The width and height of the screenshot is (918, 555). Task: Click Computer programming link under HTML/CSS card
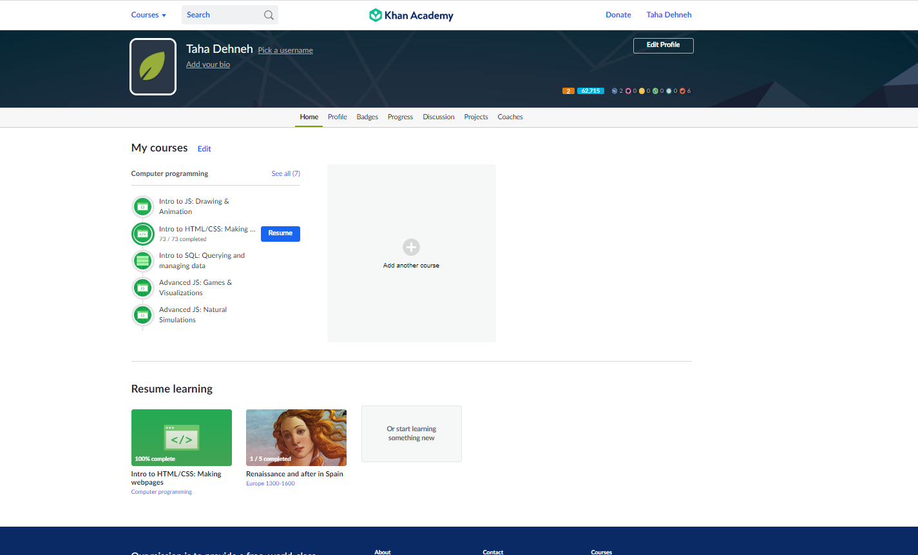[162, 492]
